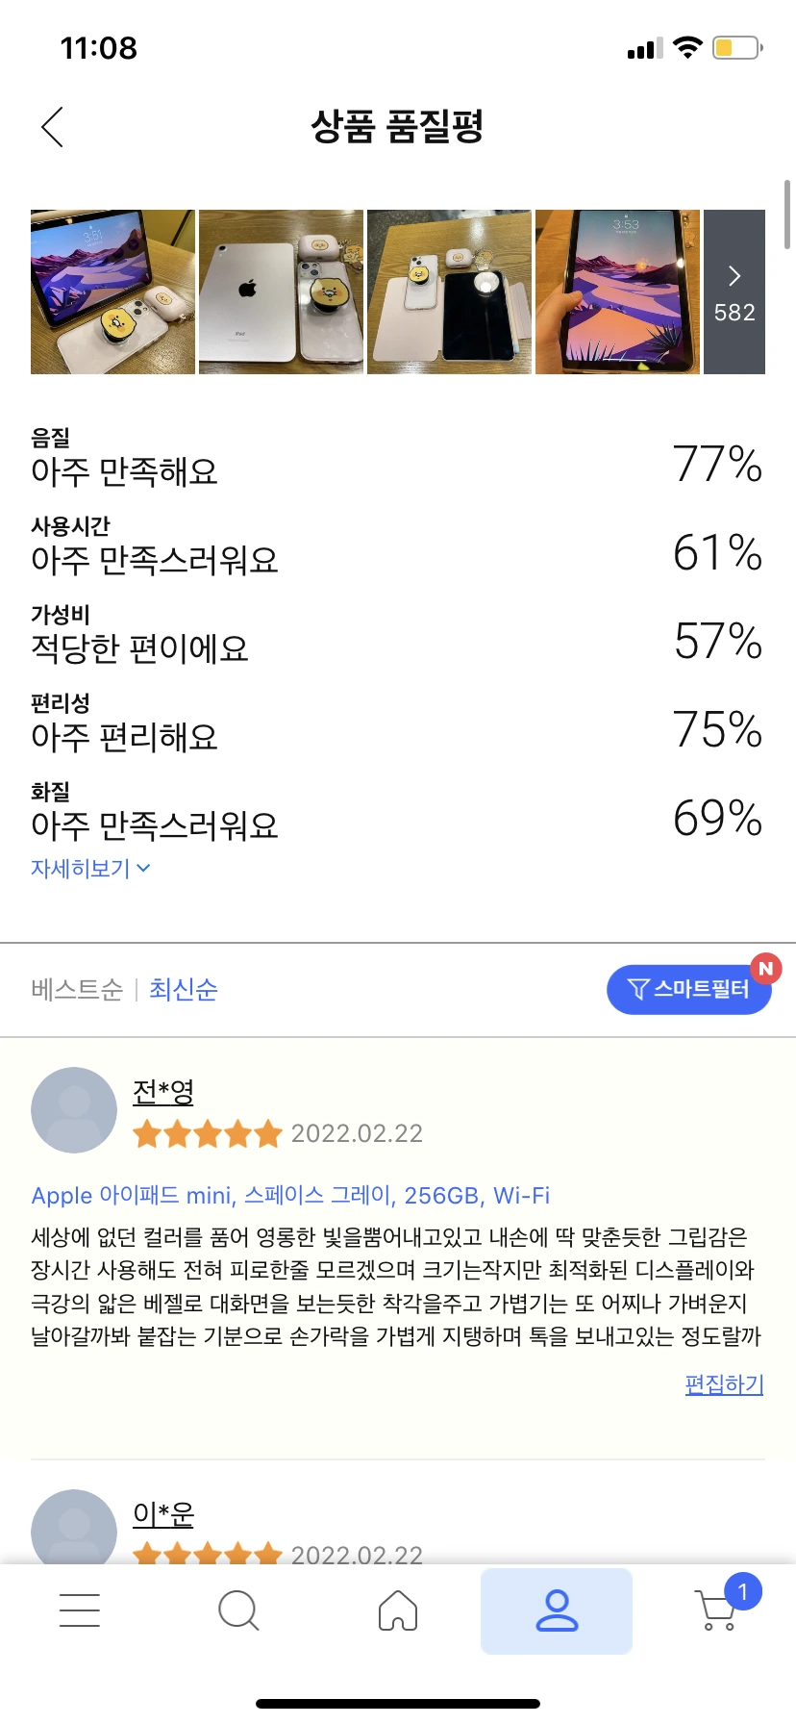Viewport: 796px width, 1724px height.
Task: Open the 스마트필터 filter
Action: [689, 989]
